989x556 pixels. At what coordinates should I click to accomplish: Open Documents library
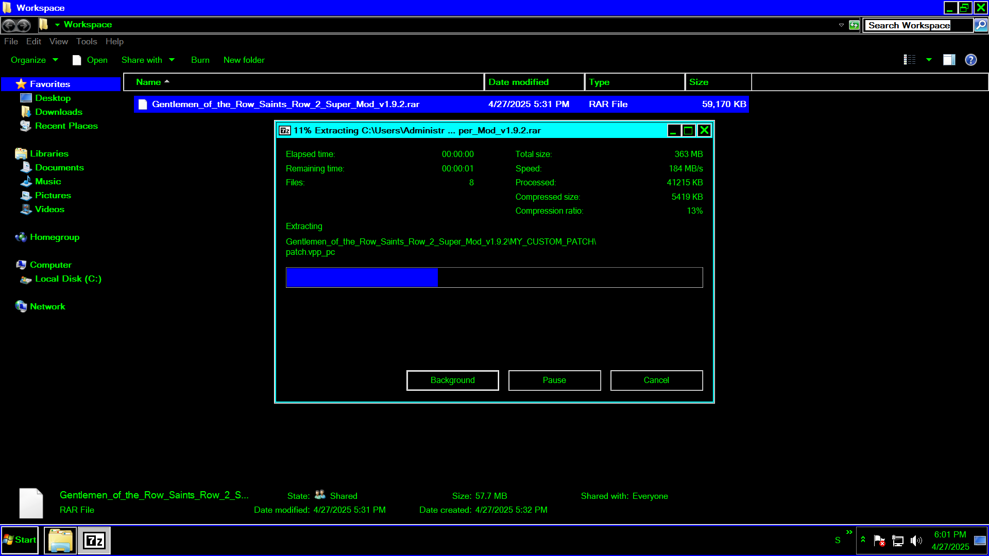click(59, 167)
